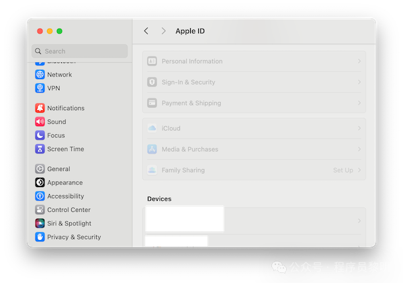This screenshot has height=283, width=403.
Task: Select the General gear icon
Action: tap(40, 169)
